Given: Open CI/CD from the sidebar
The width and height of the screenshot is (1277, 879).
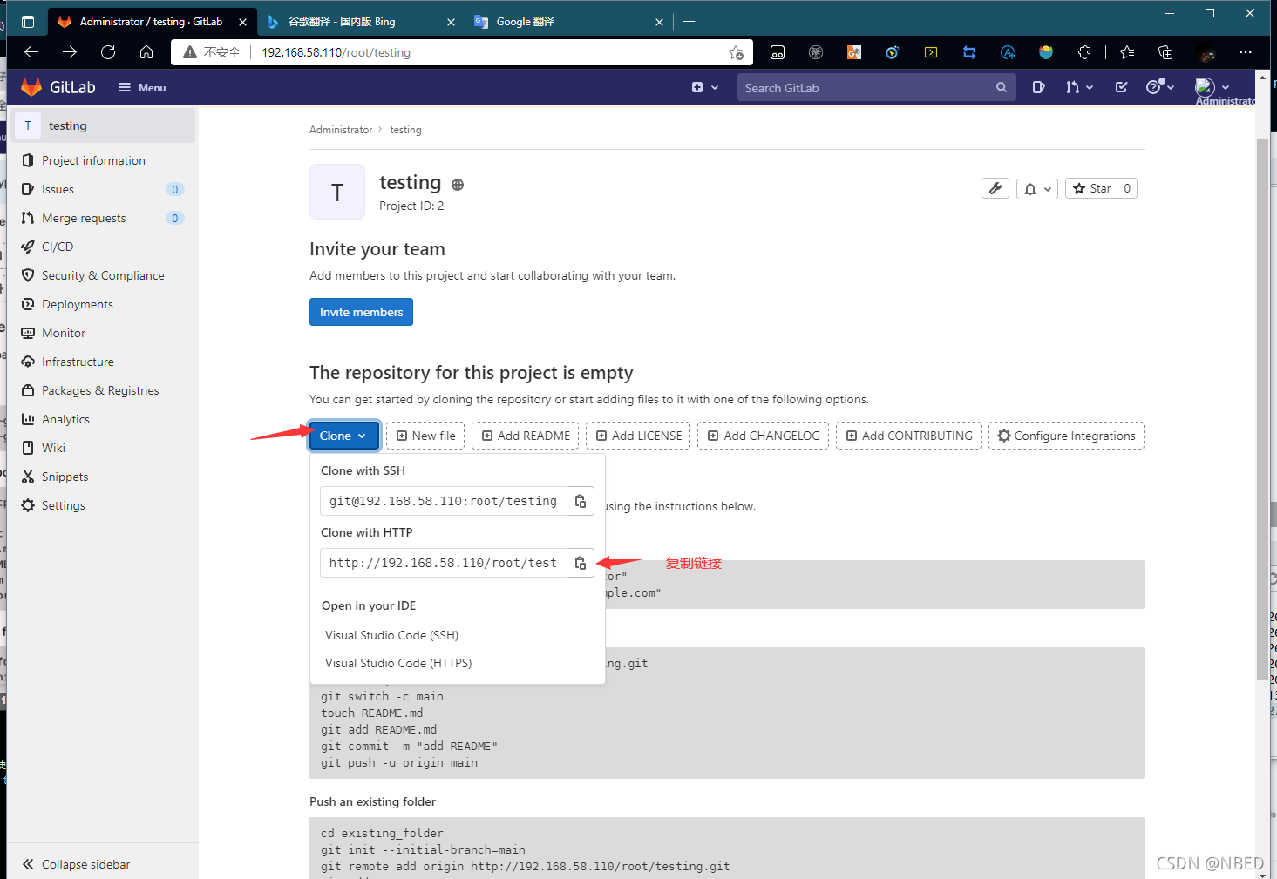Looking at the screenshot, I should (58, 246).
